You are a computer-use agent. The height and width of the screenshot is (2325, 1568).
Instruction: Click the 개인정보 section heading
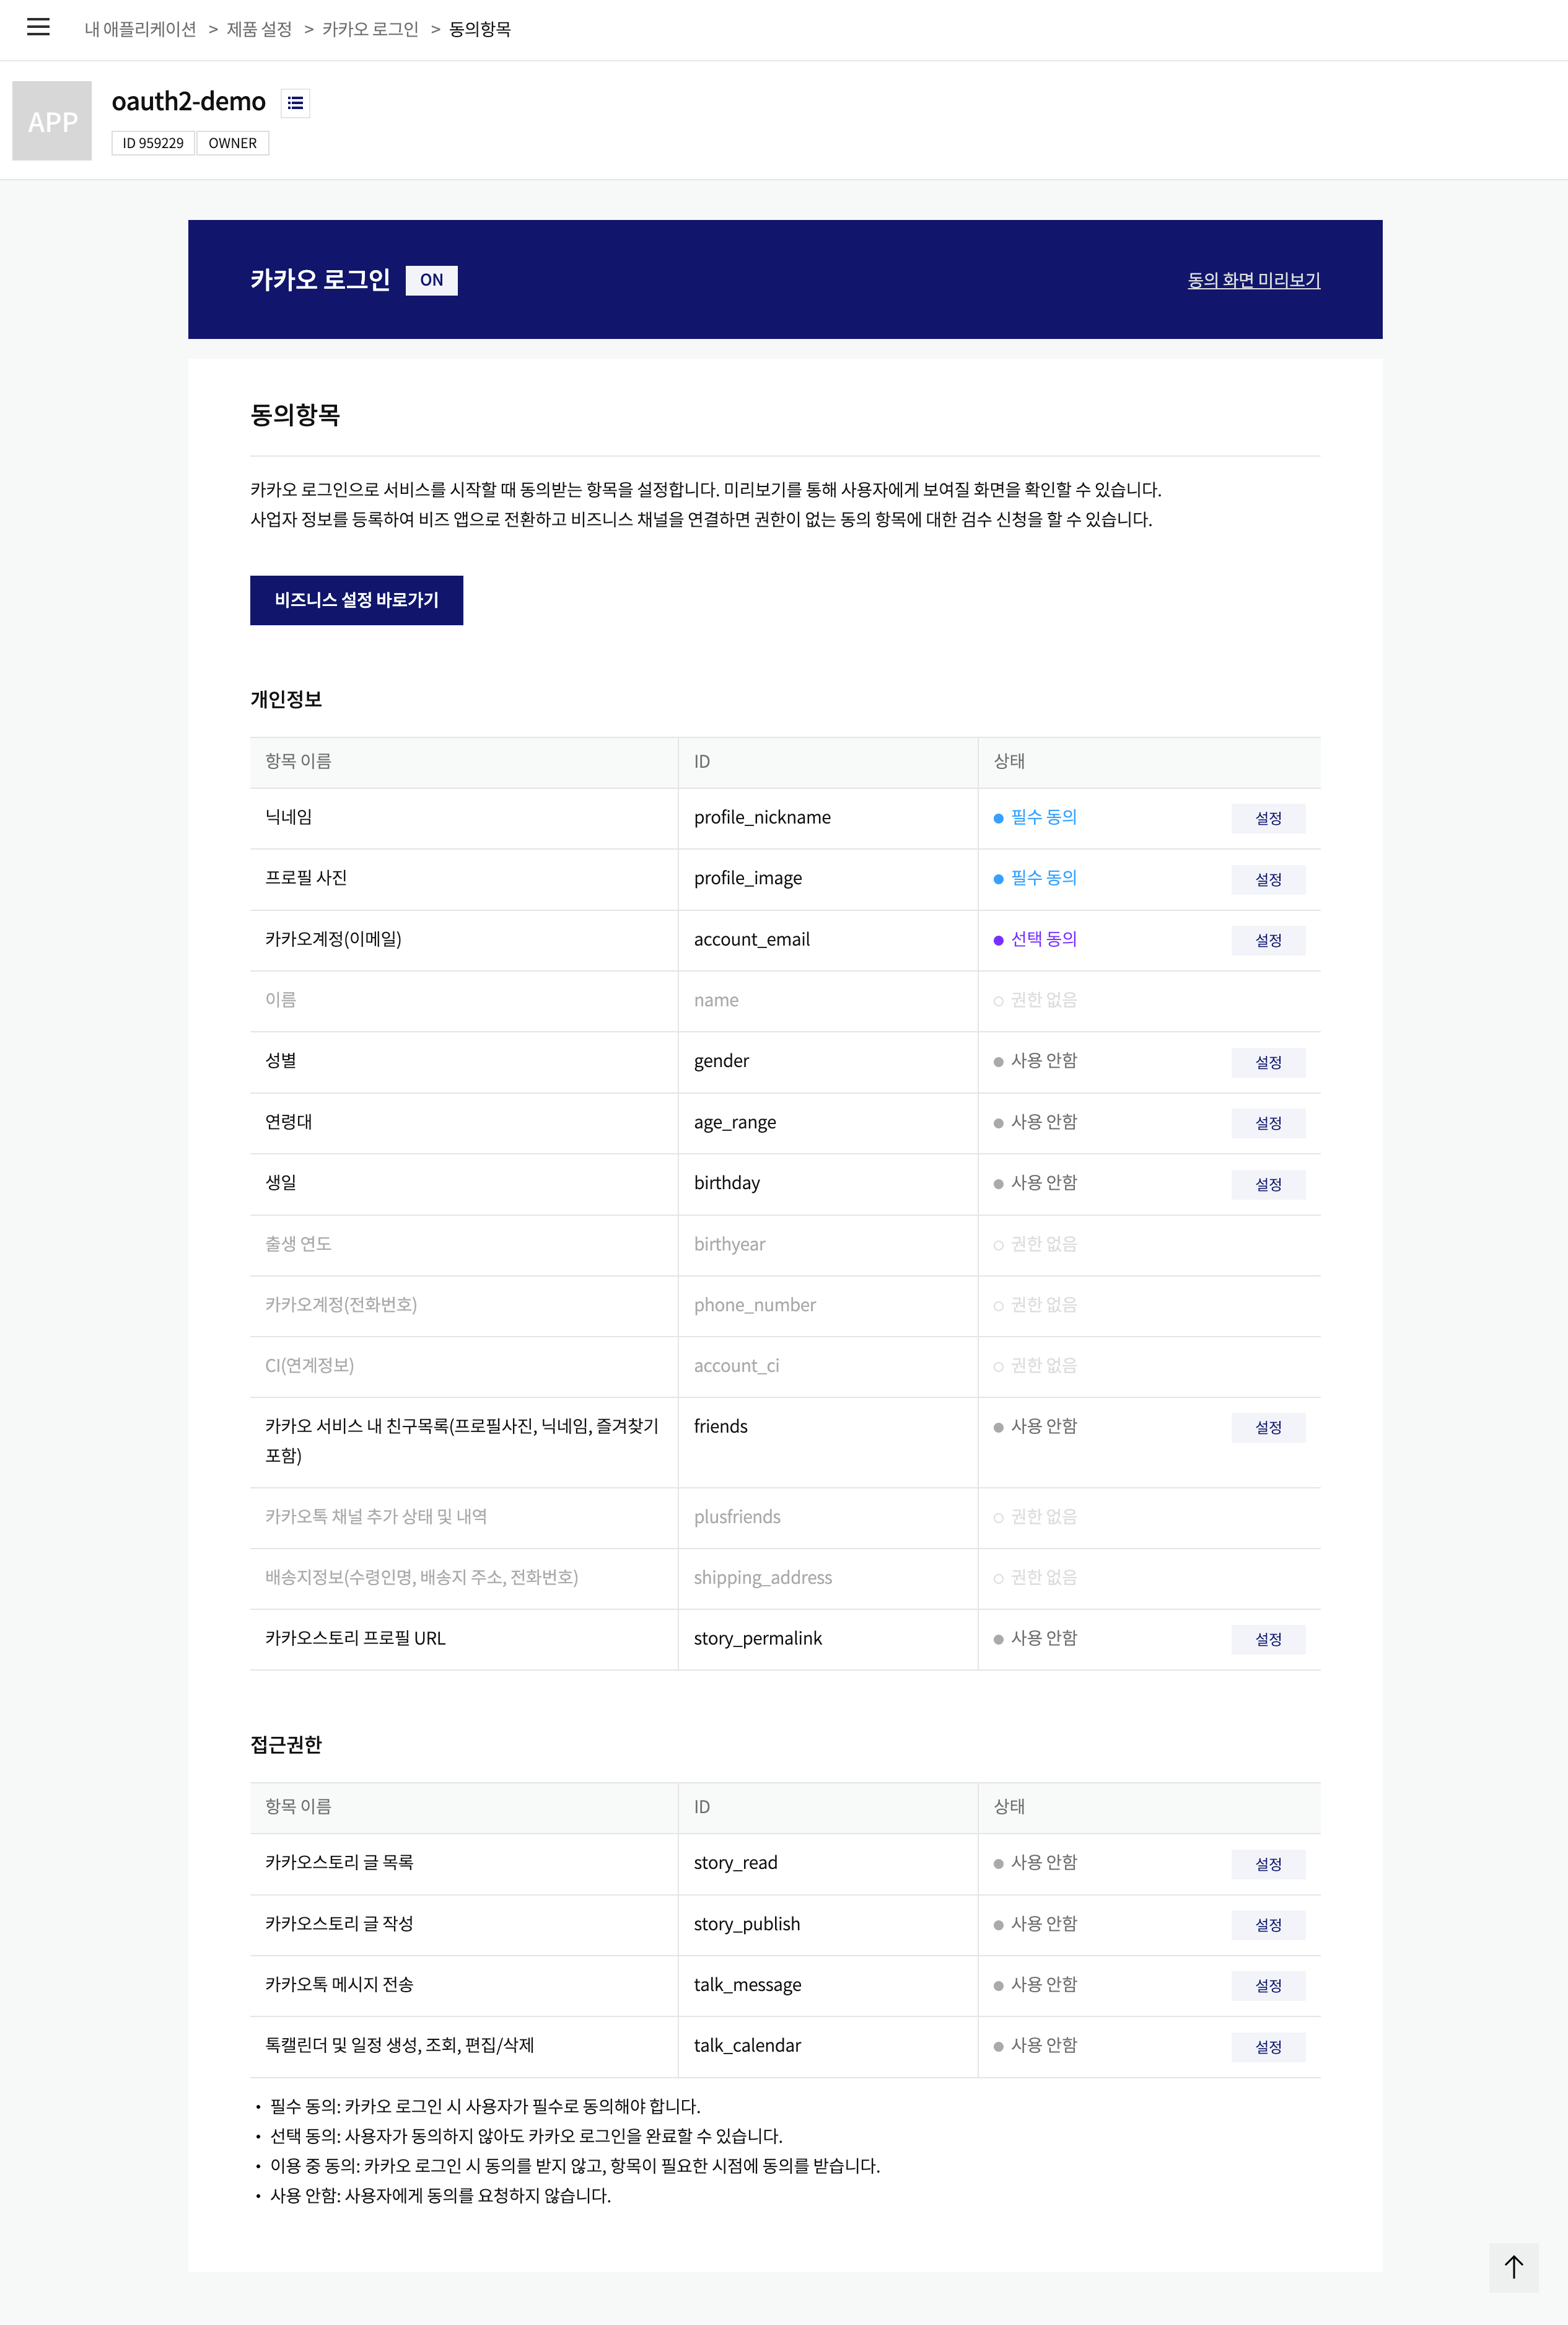(286, 700)
